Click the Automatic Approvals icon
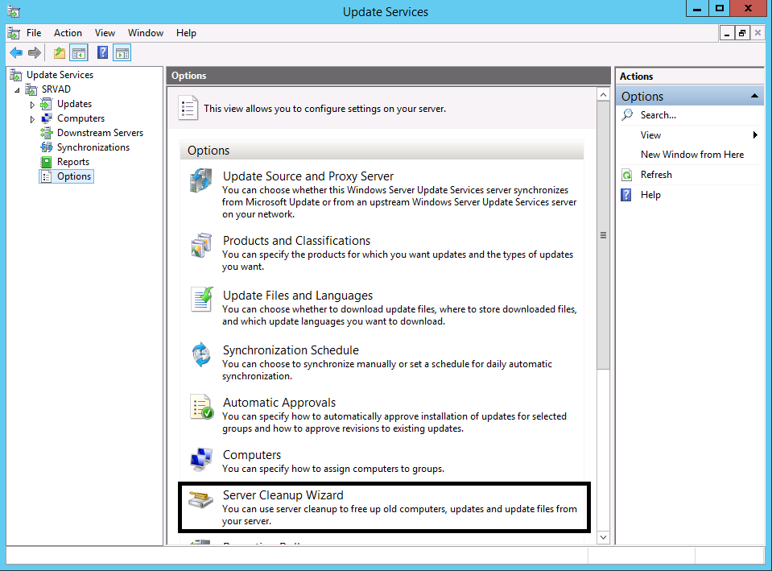This screenshot has height=571, width=772. [201, 407]
